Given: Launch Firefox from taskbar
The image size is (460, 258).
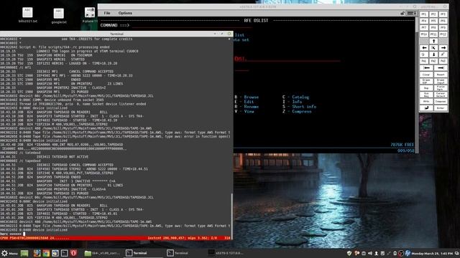Looking at the screenshot, I should [x=37, y=253].
